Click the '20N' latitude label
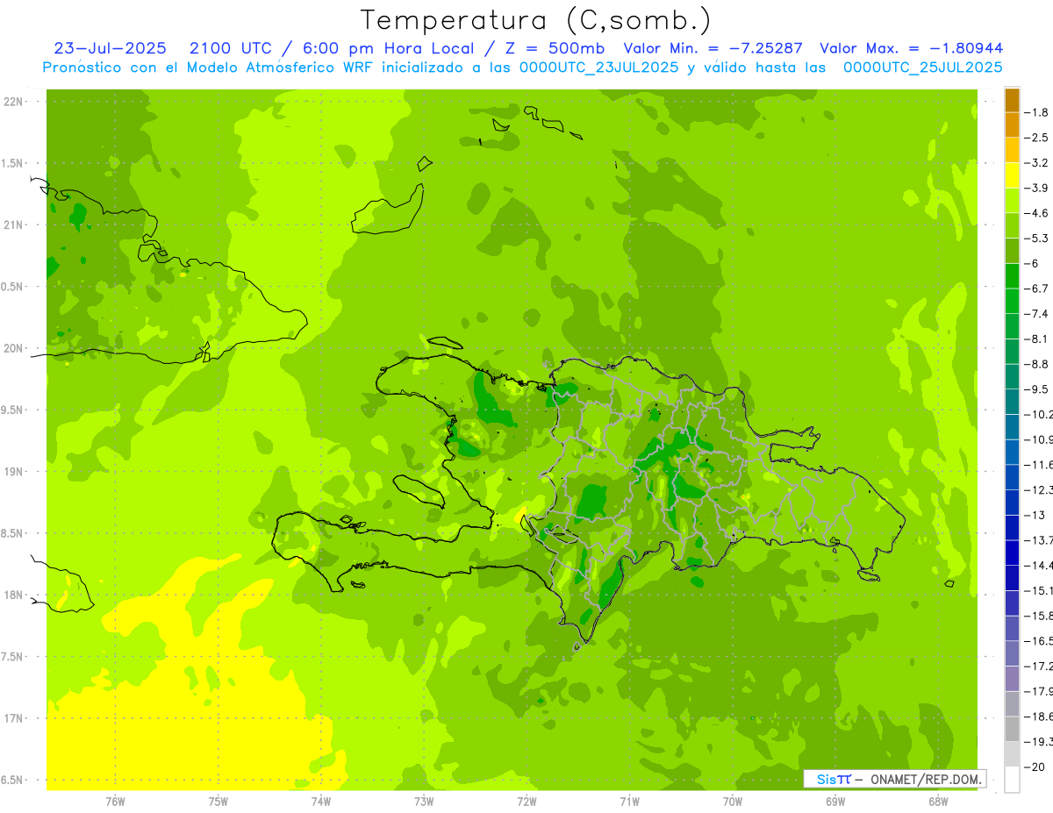This screenshot has height=813, width=1053. pyautogui.click(x=14, y=348)
